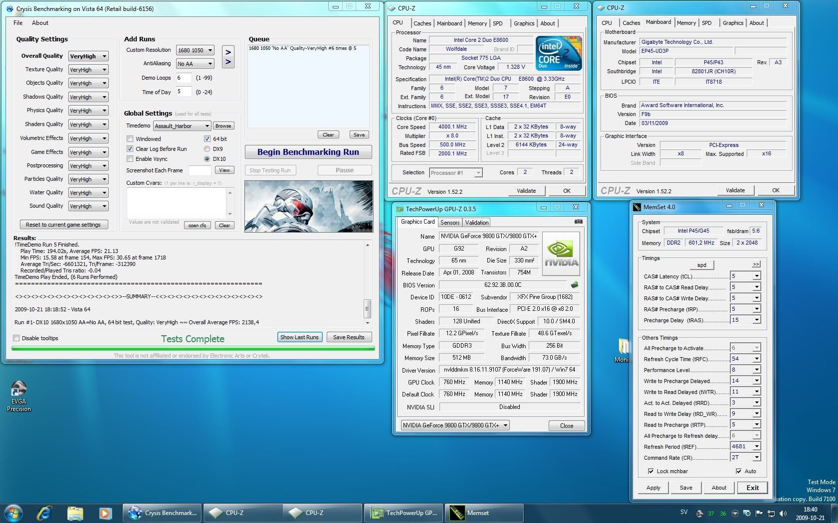Image resolution: width=838 pixels, height=523 pixels.
Task: Open the About menu in Crysis Benchmarking
Action: [x=40, y=23]
